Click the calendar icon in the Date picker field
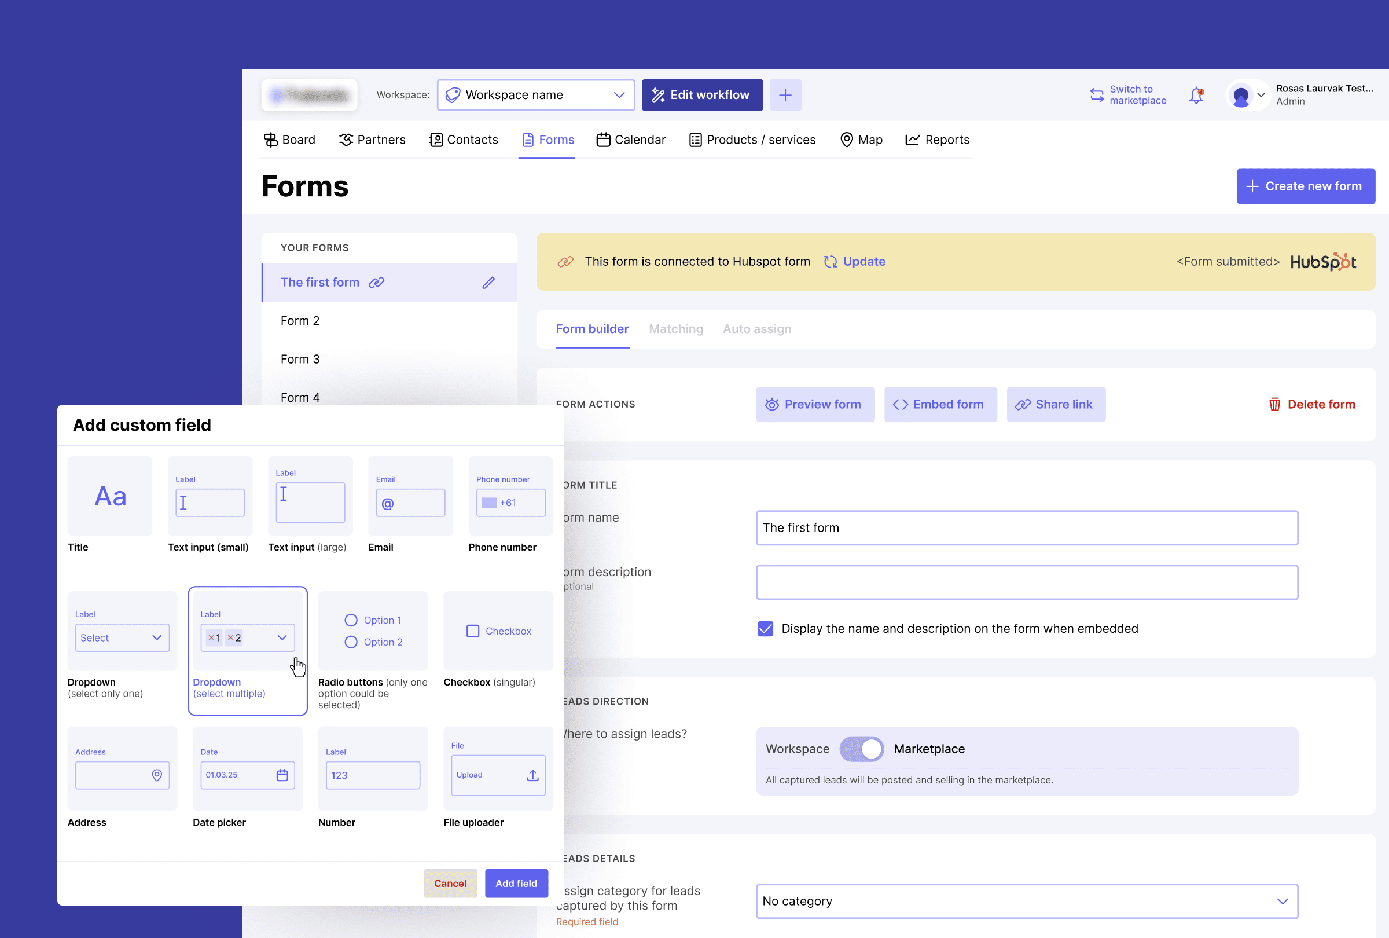Viewport: 1389px width, 938px height. [282, 775]
